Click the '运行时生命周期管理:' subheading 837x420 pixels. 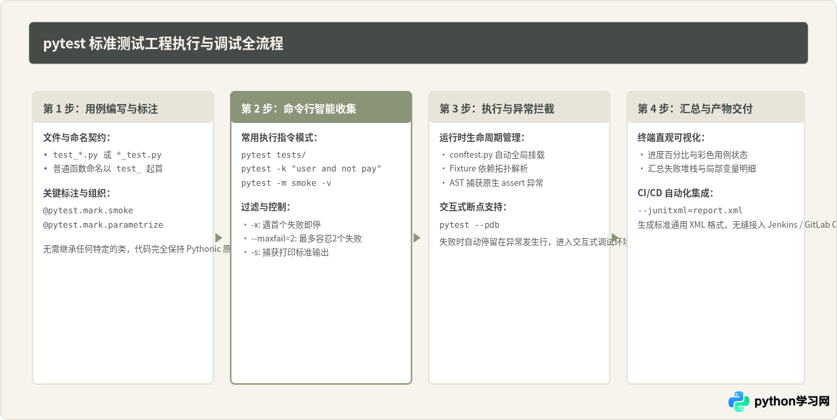[x=482, y=137]
